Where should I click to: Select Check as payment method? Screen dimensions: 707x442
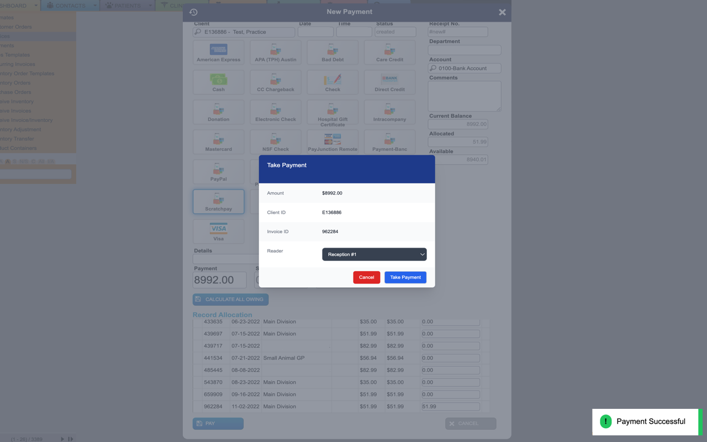(x=333, y=82)
